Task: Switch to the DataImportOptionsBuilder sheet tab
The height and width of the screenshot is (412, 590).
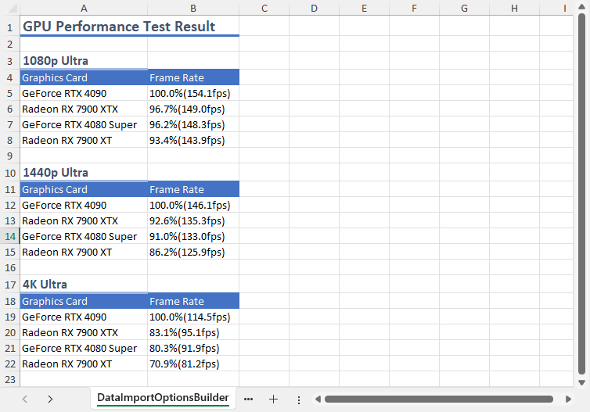Action: 163,398
